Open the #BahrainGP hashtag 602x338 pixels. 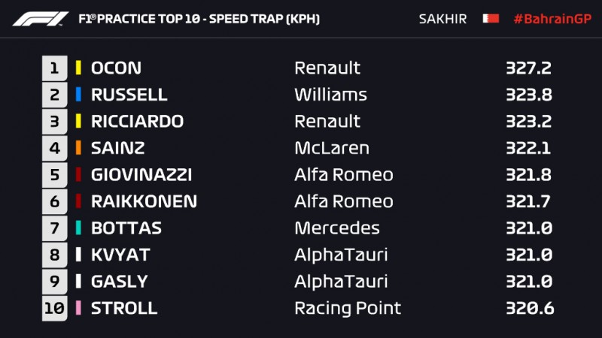tap(552, 19)
